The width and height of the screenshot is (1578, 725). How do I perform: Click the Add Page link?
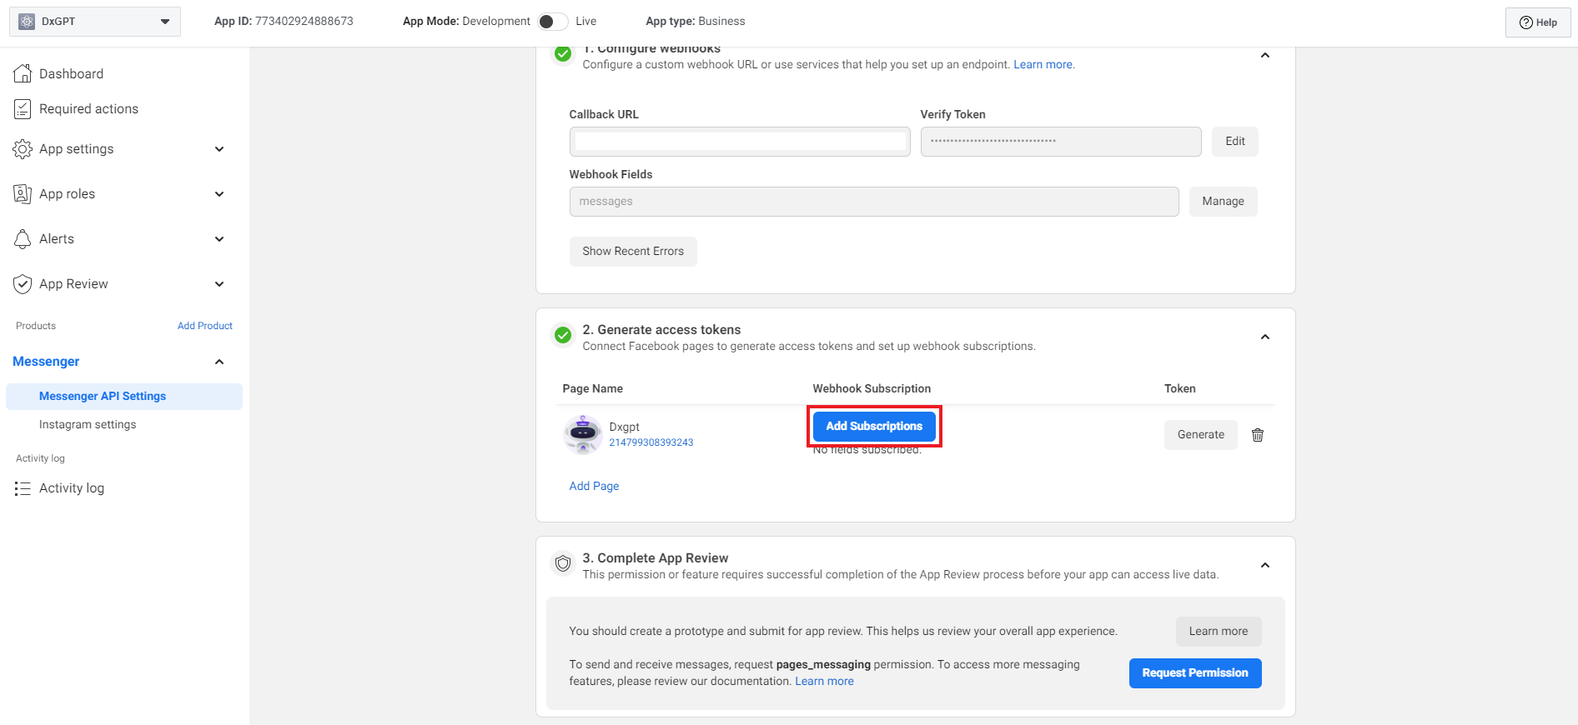coord(594,487)
